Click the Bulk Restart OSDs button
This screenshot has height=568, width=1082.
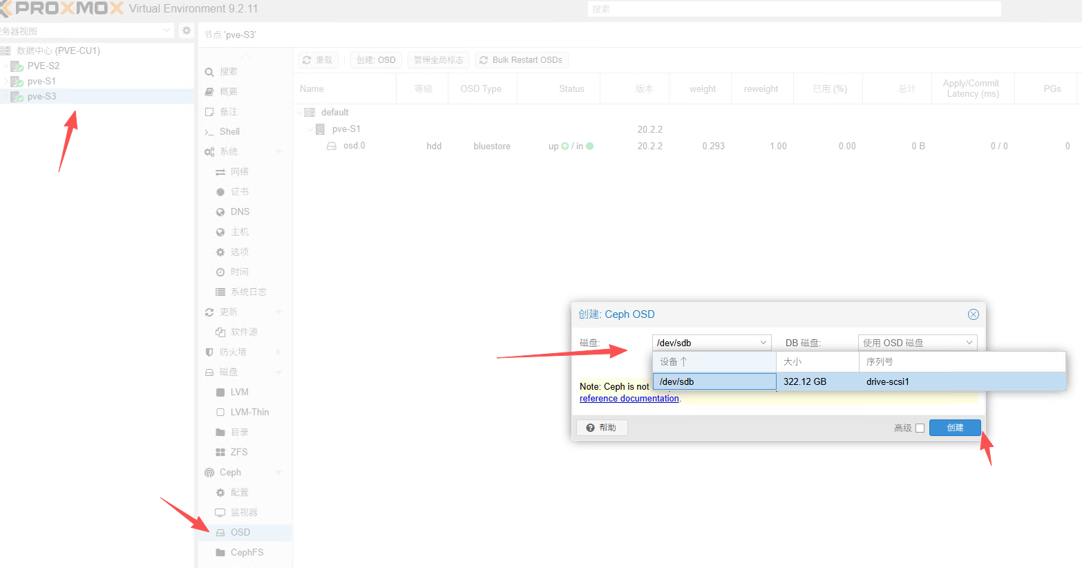point(522,60)
